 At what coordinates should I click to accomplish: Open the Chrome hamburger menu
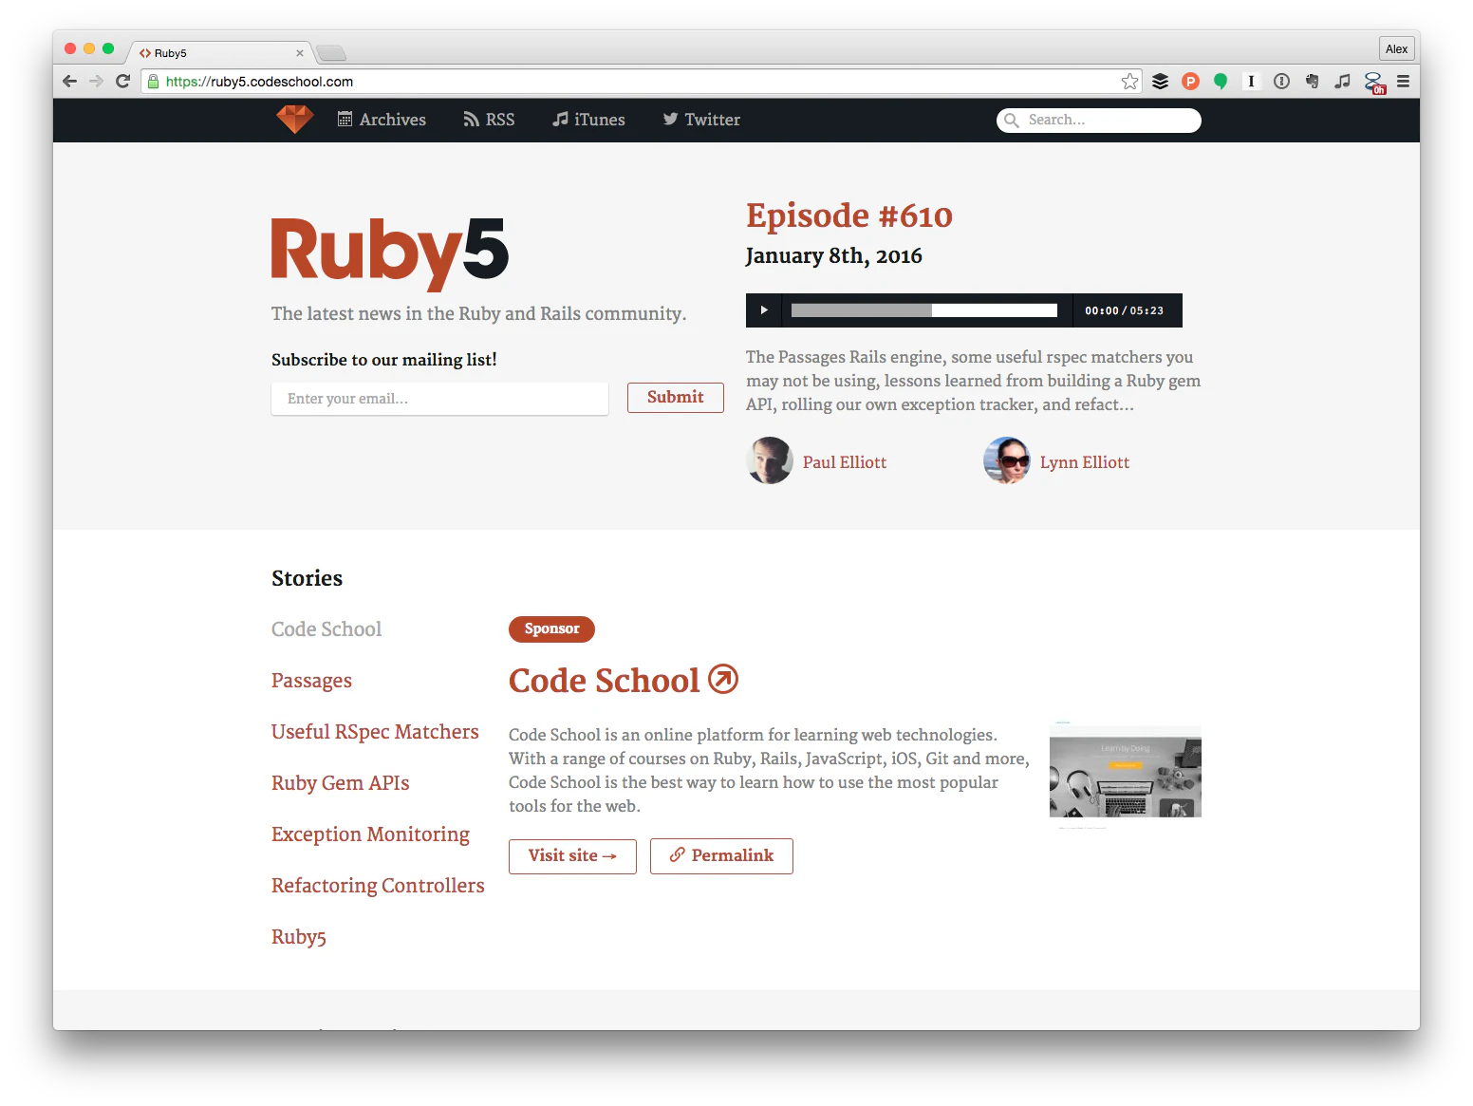click(1403, 82)
